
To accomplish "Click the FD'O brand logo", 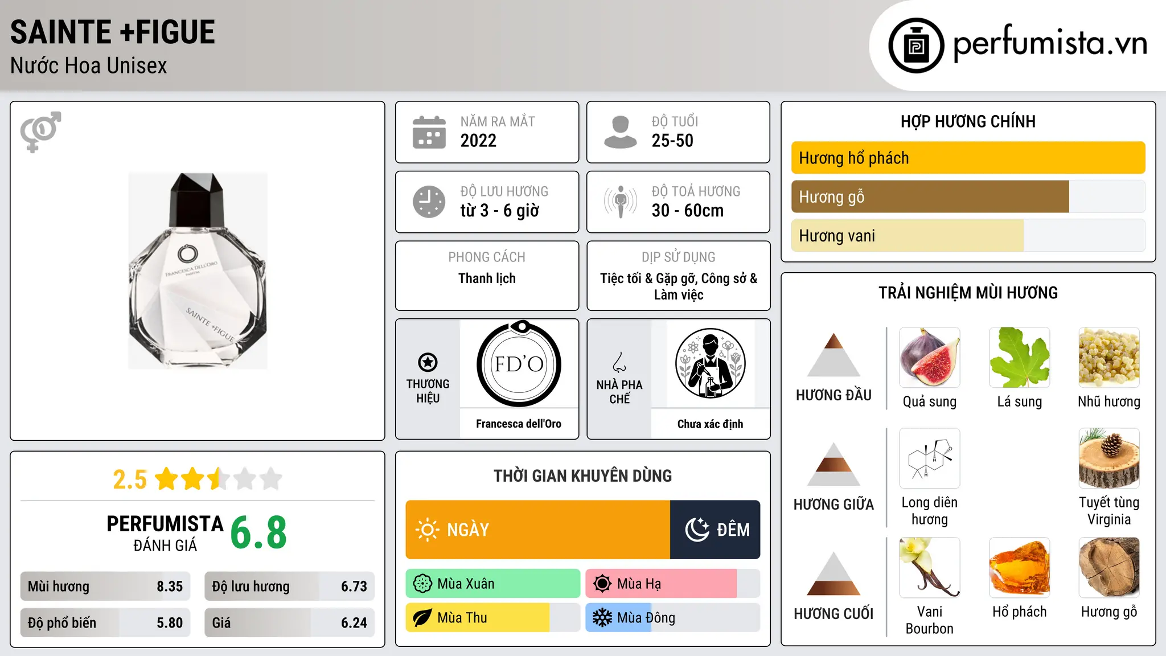I will tap(519, 363).
